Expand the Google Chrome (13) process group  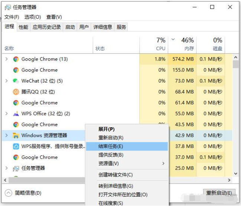coord(6,59)
